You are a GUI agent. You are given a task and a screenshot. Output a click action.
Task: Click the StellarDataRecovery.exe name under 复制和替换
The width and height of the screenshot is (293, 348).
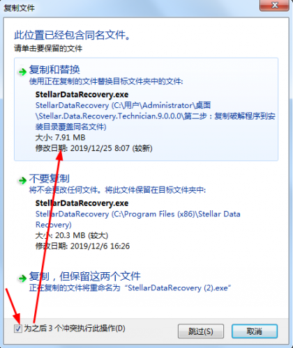tap(82, 95)
